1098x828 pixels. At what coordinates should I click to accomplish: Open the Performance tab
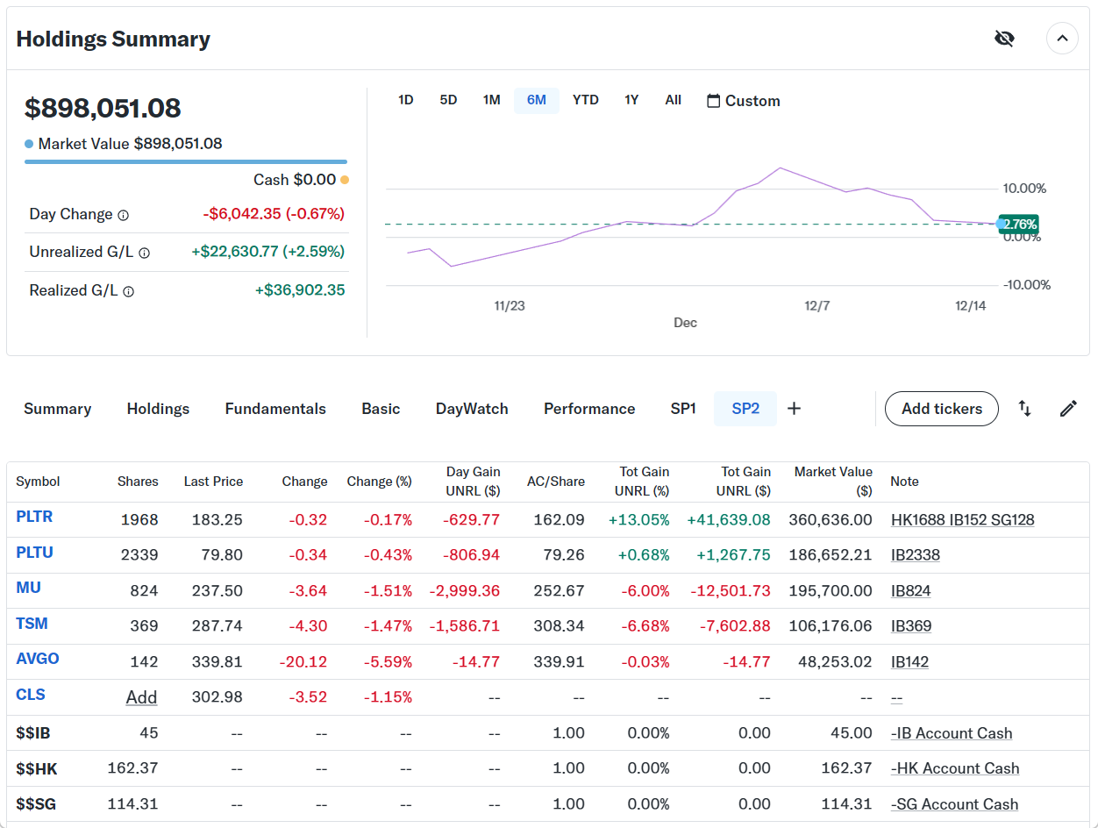[x=589, y=409]
